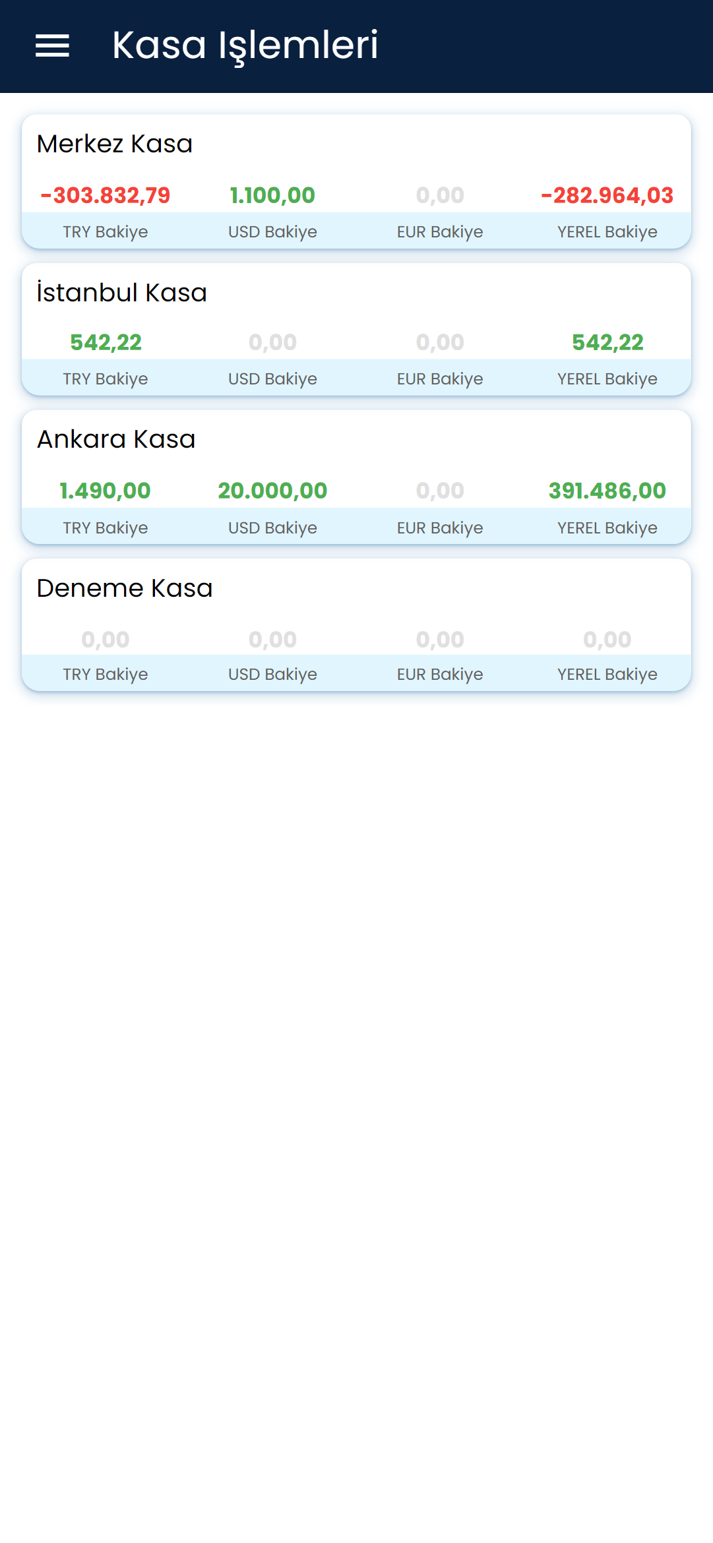Open the hamburger navigation menu
713x1543 pixels.
click(x=52, y=46)
